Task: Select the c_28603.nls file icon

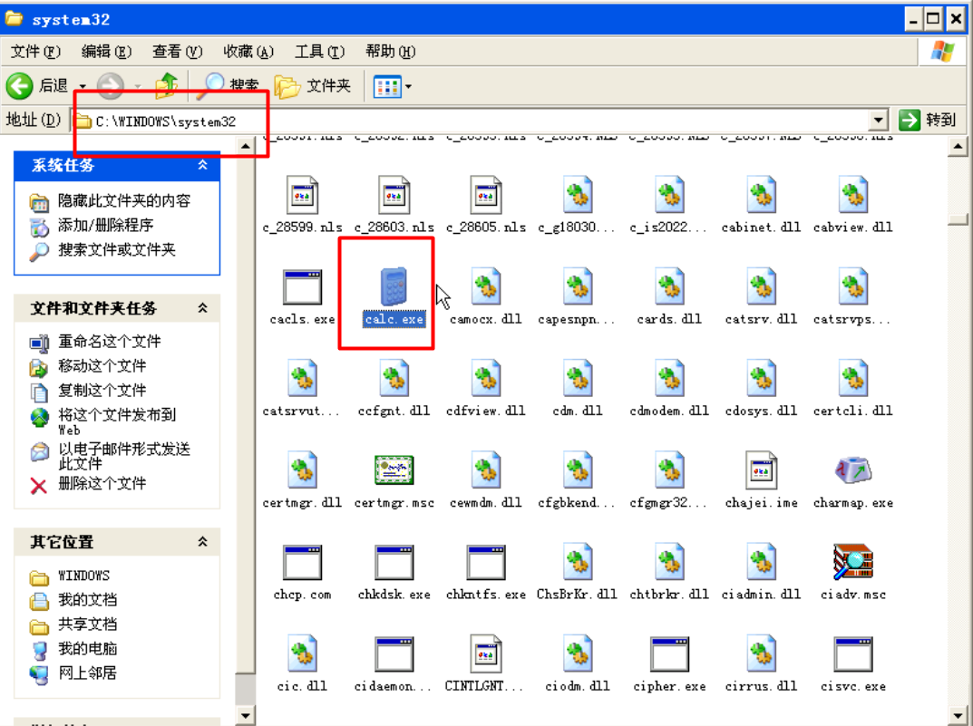Action: (394, 195)
